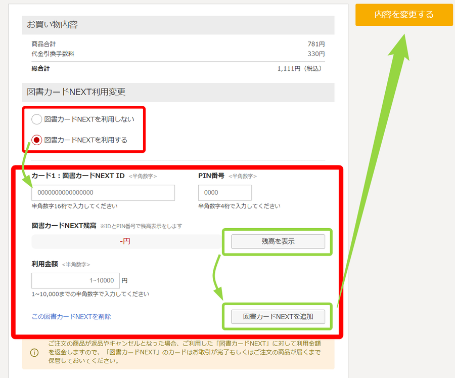
Task: Click the 330円 fee amount
Action: tap(316, 54)
